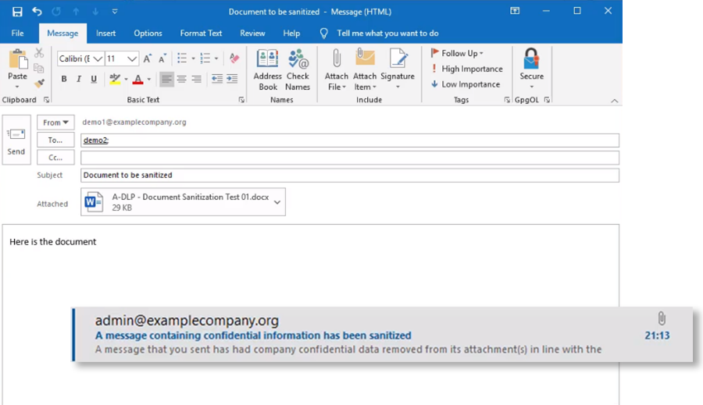Expand the attached docx file dropdown arrow
The image size is (703, 405).
(278, 202)
